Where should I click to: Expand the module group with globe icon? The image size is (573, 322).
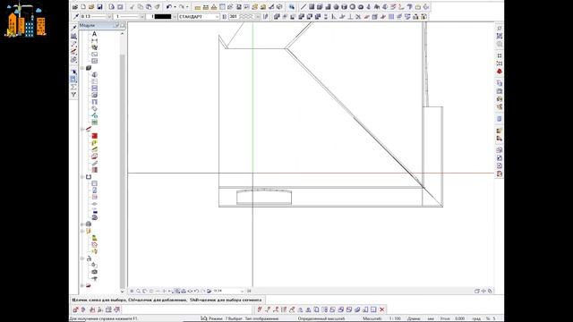(82, 225)
